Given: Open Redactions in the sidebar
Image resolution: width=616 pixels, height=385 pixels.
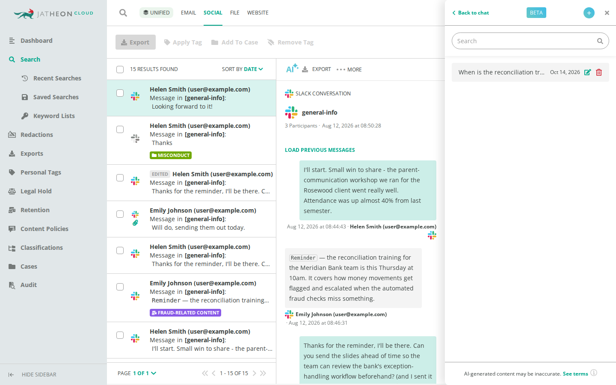Looking at the screenshot, I should pos(37,135).
